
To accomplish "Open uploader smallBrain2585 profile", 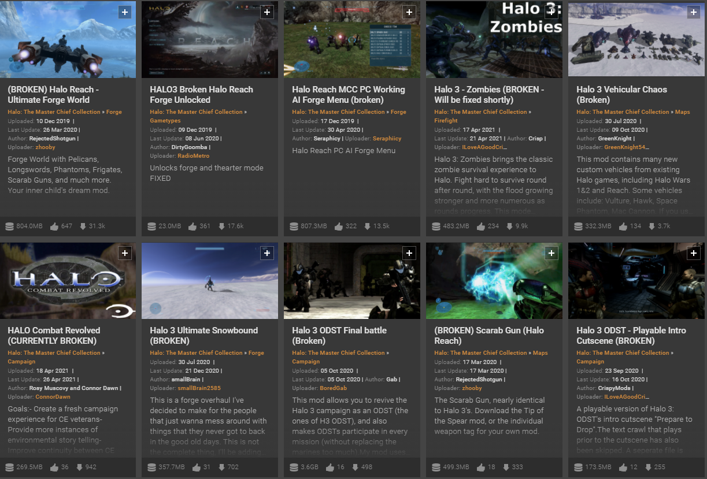I will pyautogui.click(x=199, y=388).
